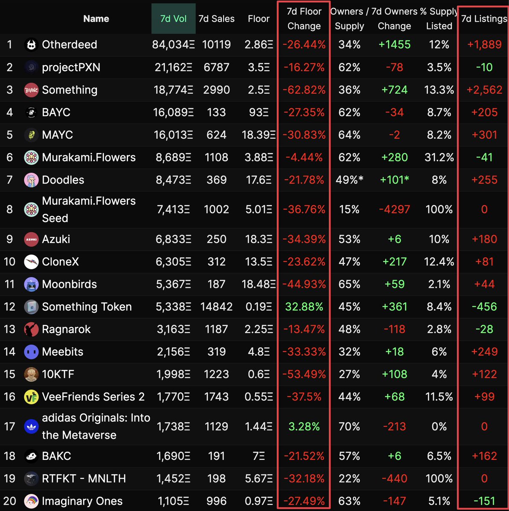Open the Otherdeed collection name
Screen dimensions: 509x511
(x=70, y=45)
